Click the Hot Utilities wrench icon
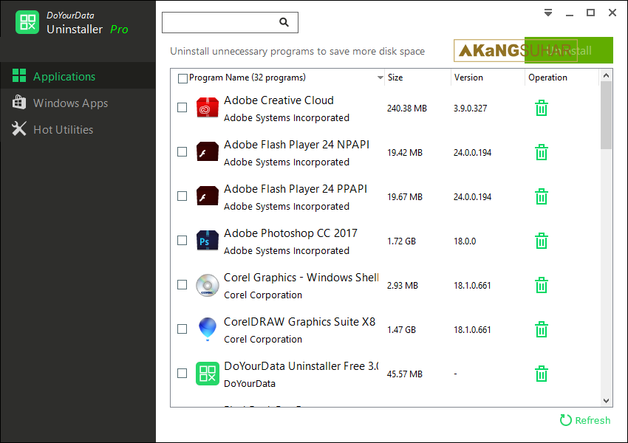 pos(18,129)
